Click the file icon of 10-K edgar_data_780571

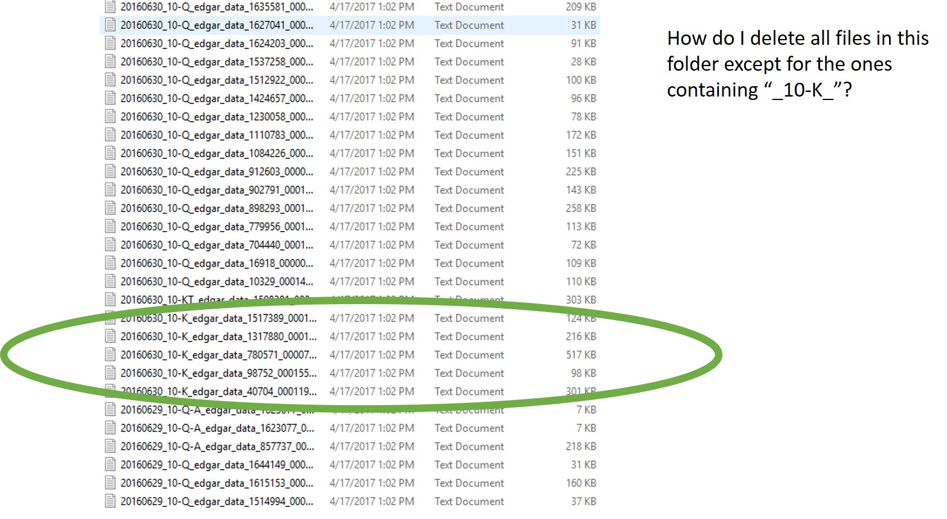coord(110,355)
